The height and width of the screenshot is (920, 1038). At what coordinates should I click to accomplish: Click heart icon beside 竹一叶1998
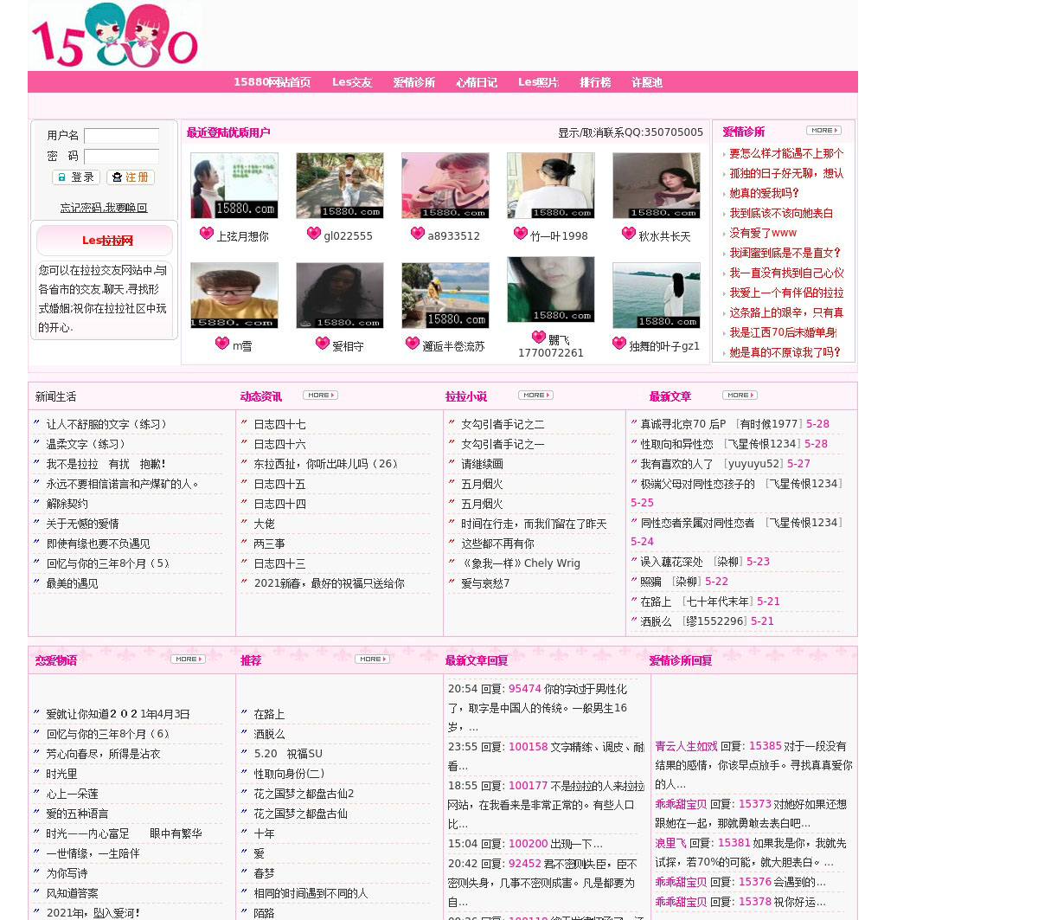point(520,234)
